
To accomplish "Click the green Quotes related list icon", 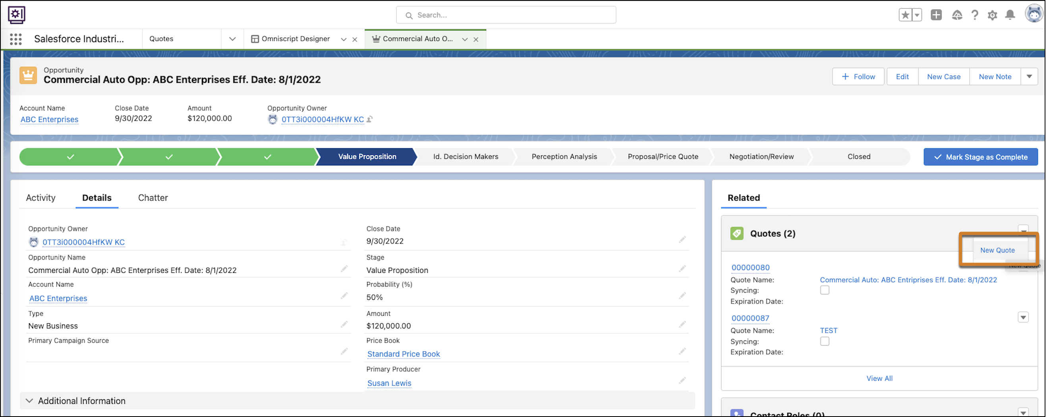I will [x=737, y=234].
